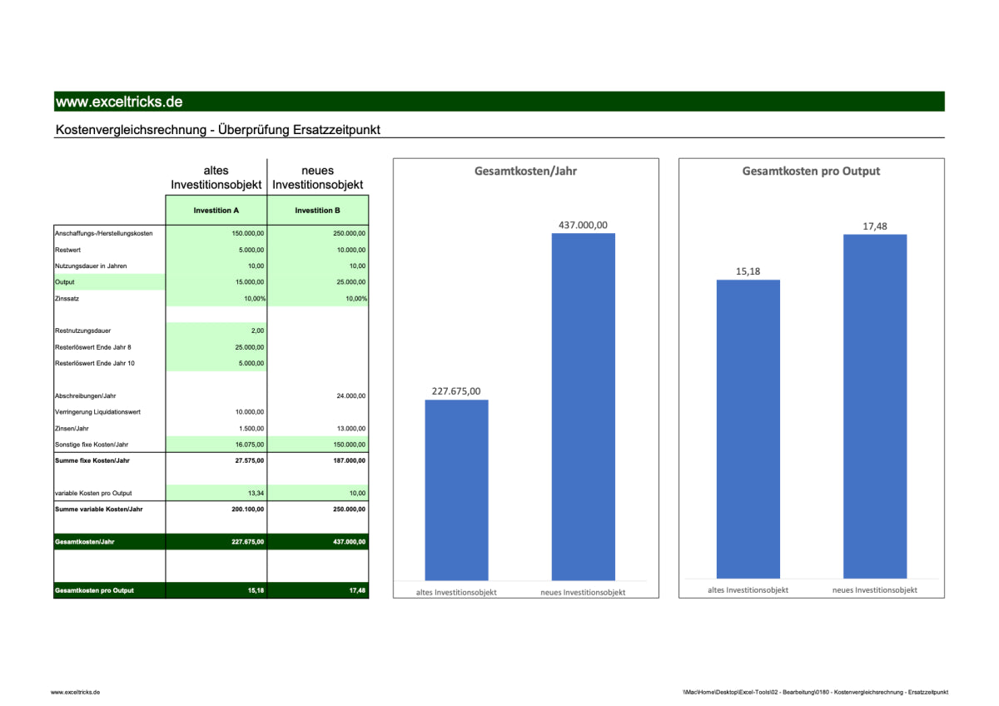Select Zinsen/Jahr value 13.000,00

point(318,428)
